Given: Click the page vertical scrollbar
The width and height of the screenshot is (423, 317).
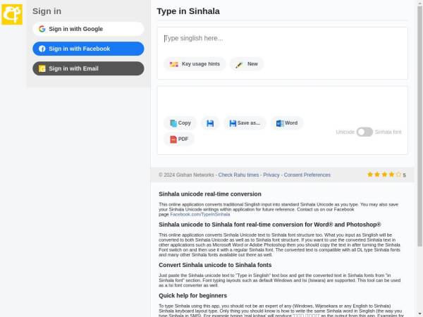Looking at the screenshot, I should click(x=419, y=141).
